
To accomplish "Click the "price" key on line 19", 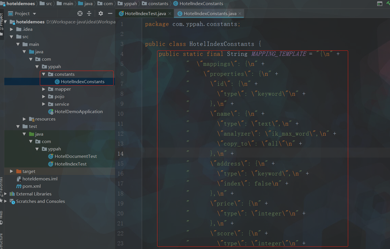I will (225, 203).
